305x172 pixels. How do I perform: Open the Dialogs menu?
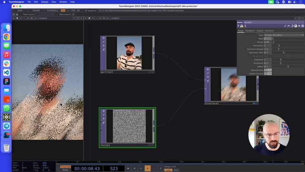(x=45, y=2)
